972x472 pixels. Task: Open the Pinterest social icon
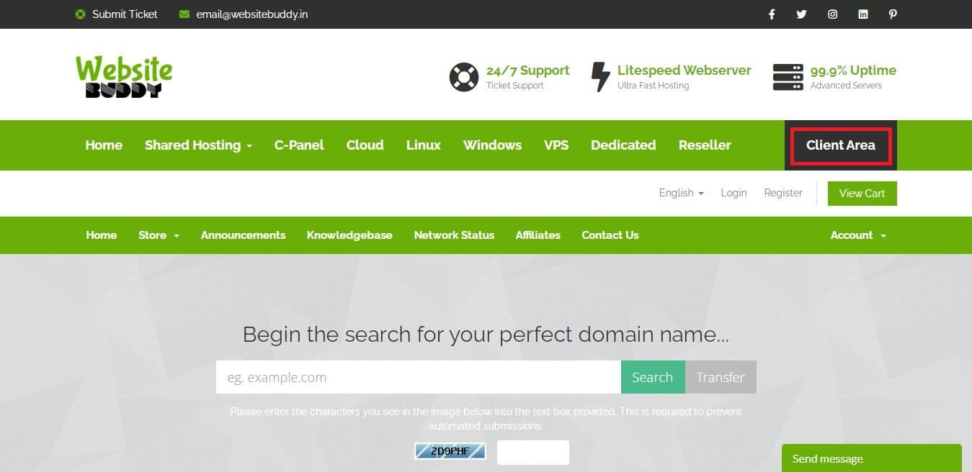pyautogui.click(x=893, y=14)
